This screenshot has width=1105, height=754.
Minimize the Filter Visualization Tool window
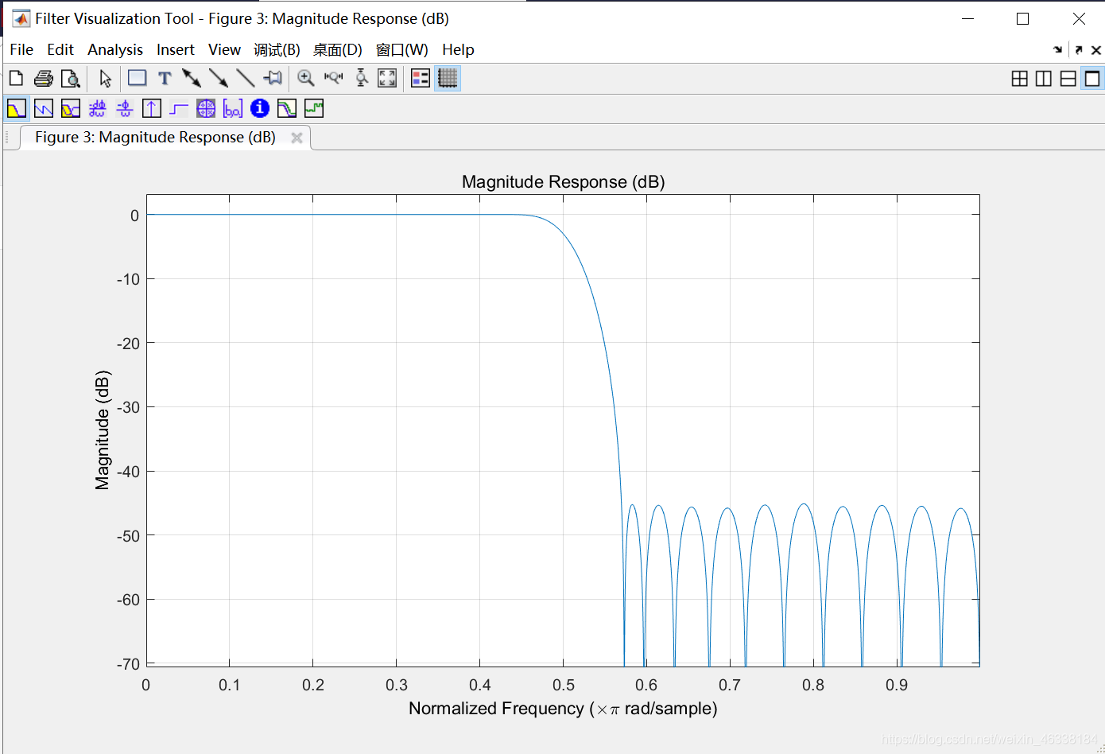click(x=967, y=18)
